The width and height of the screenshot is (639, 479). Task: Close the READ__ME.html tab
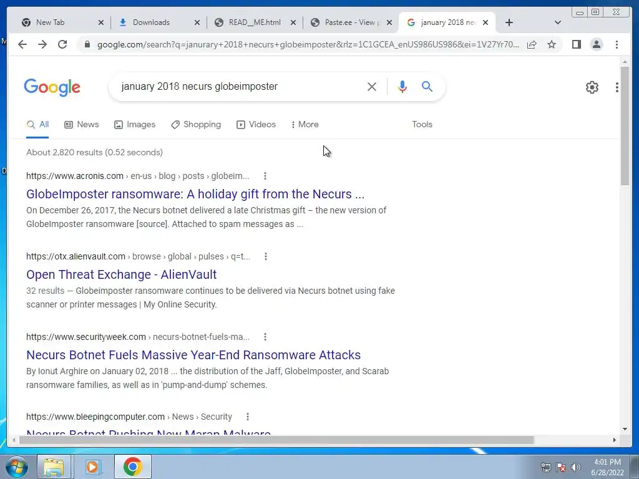pos(293,22)
